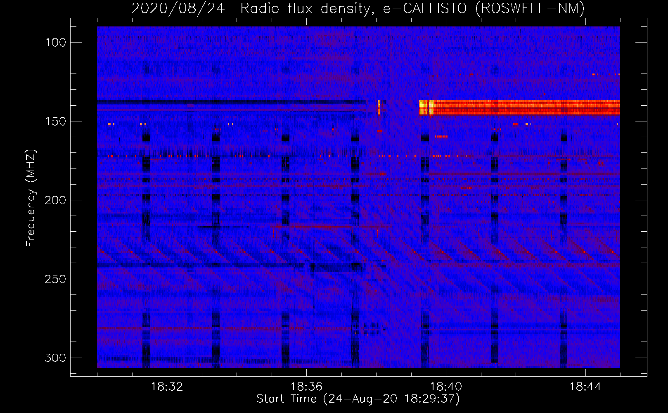Screen dimensions: 668x413
Task: Click the 18:36 time tick label
Action: click(x=306, y=387)
